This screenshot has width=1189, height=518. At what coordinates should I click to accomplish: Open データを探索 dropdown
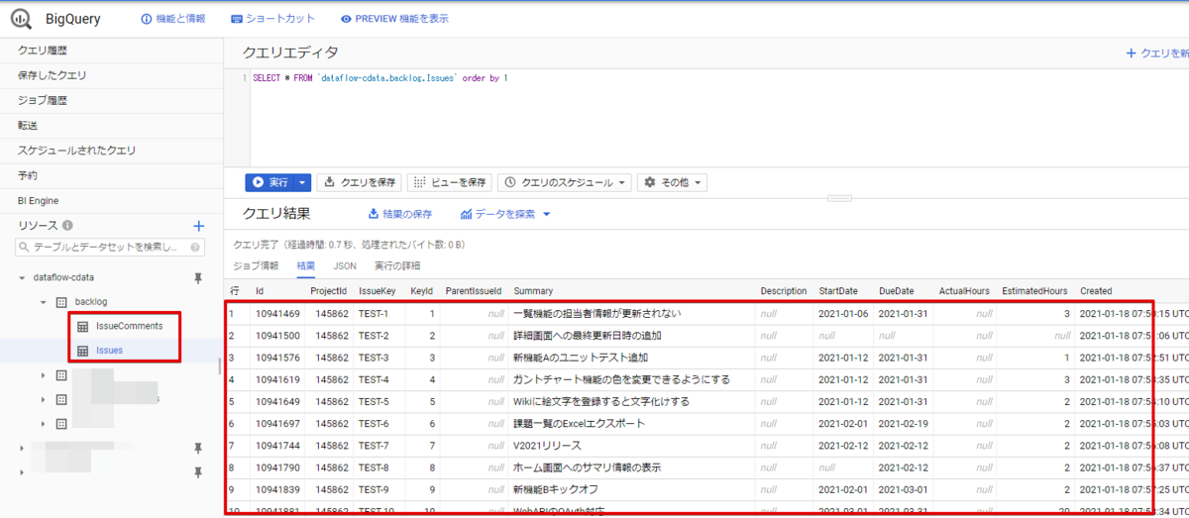click(505, 214)
